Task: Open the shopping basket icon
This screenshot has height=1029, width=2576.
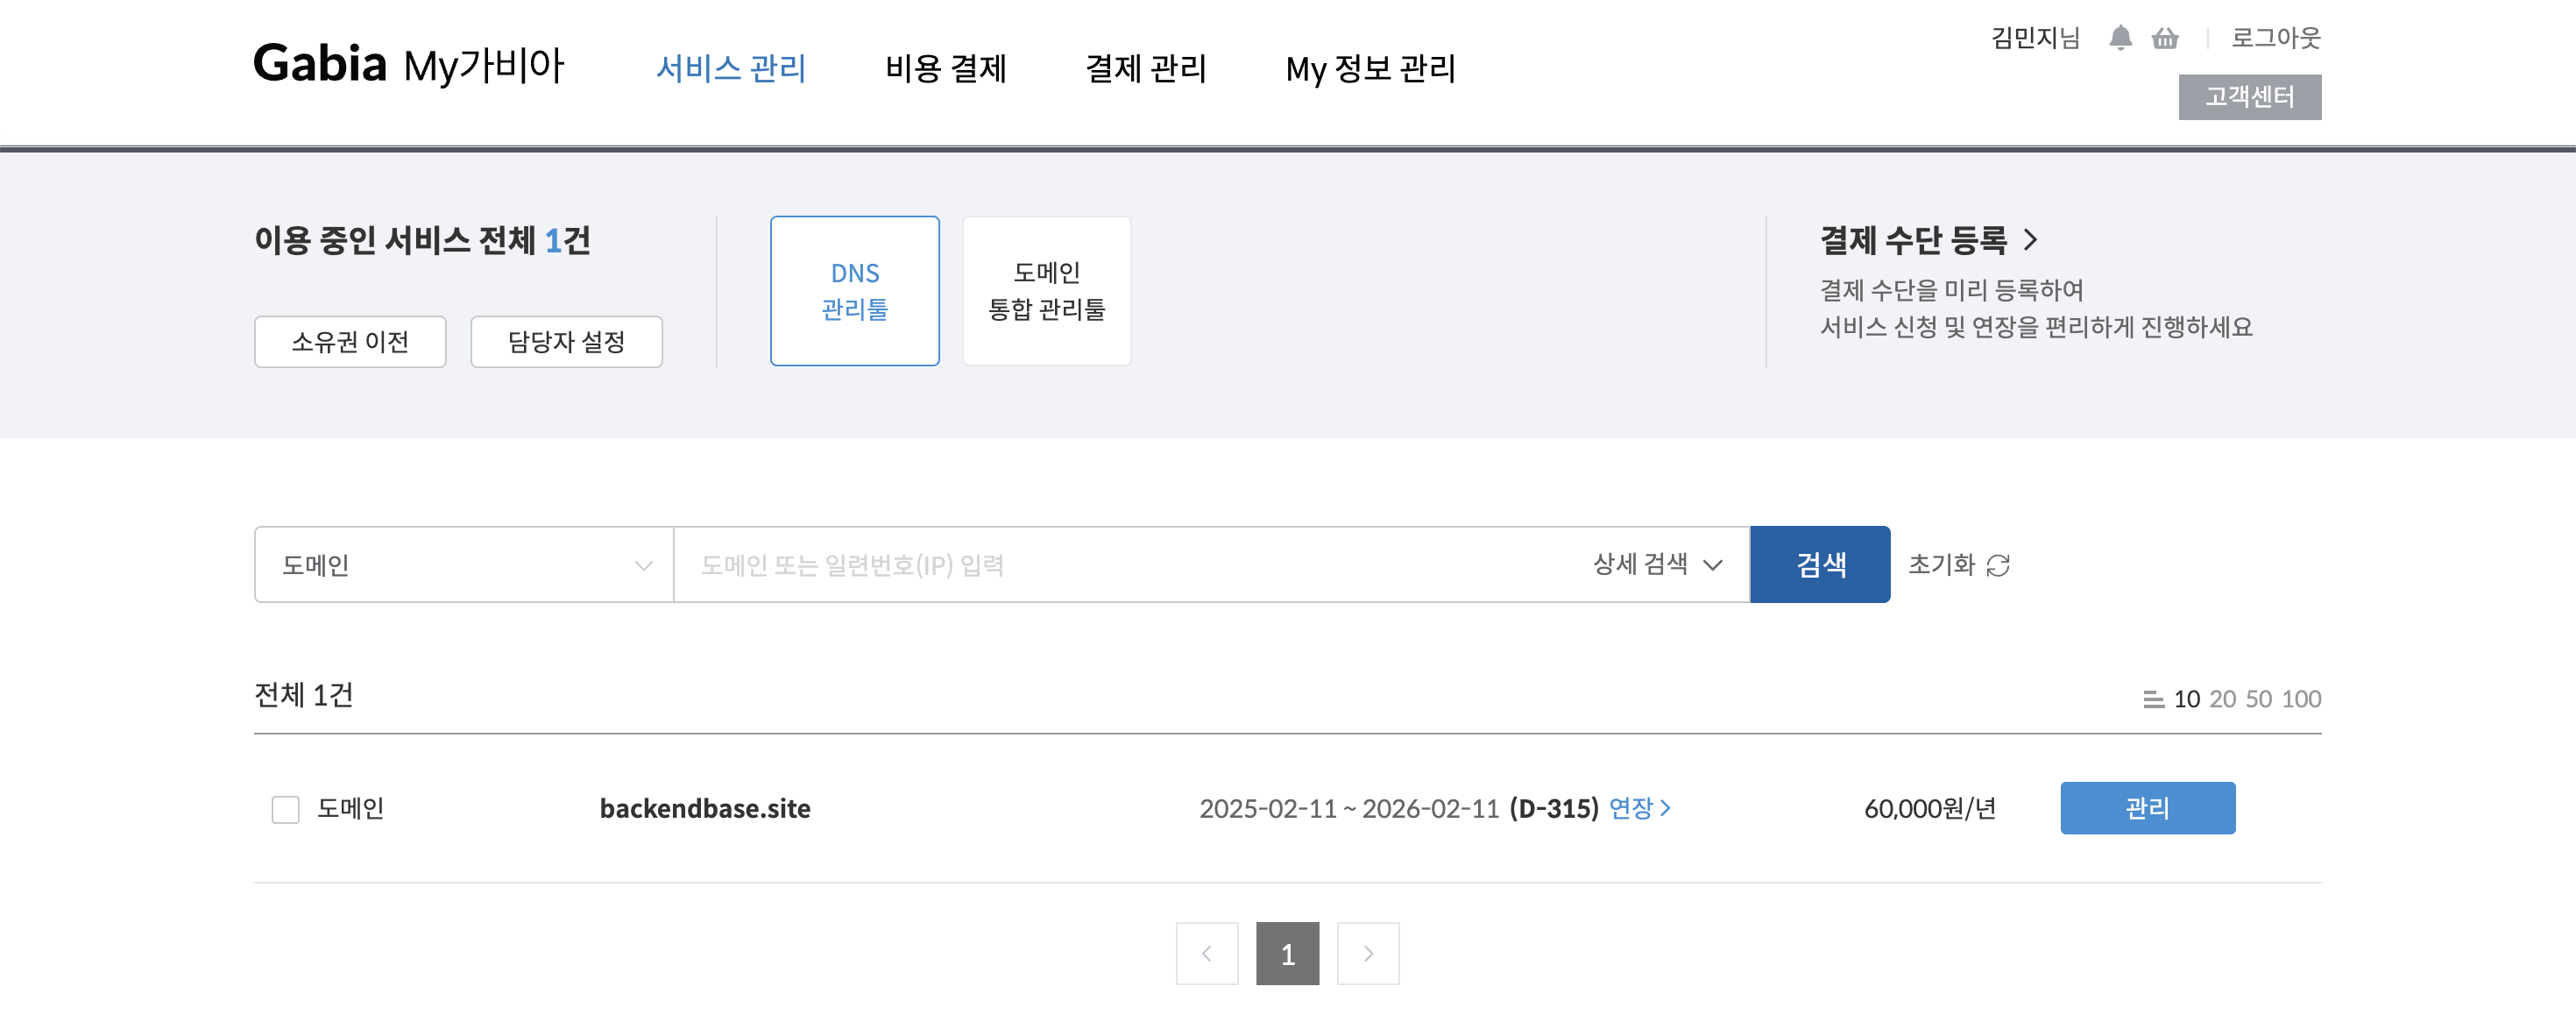Action: [x=2165, y=38]
